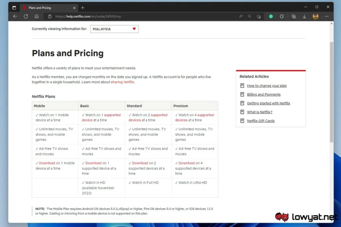This screenshot has height=227, width=341.
Task: Click the address bar URL field
Action: [141, 16]
